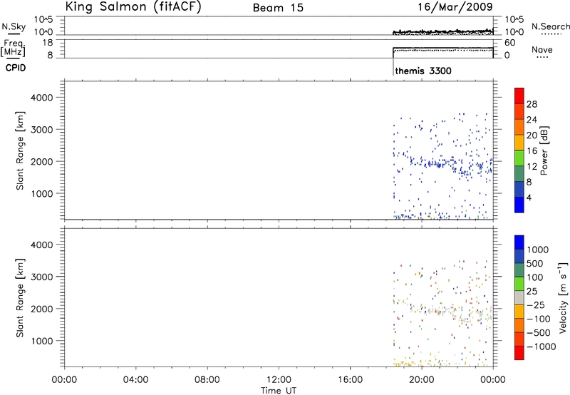570x395 pixels.
Task: Click the yellow 16-20 dB Power color segment
Action: coord(519,143)
